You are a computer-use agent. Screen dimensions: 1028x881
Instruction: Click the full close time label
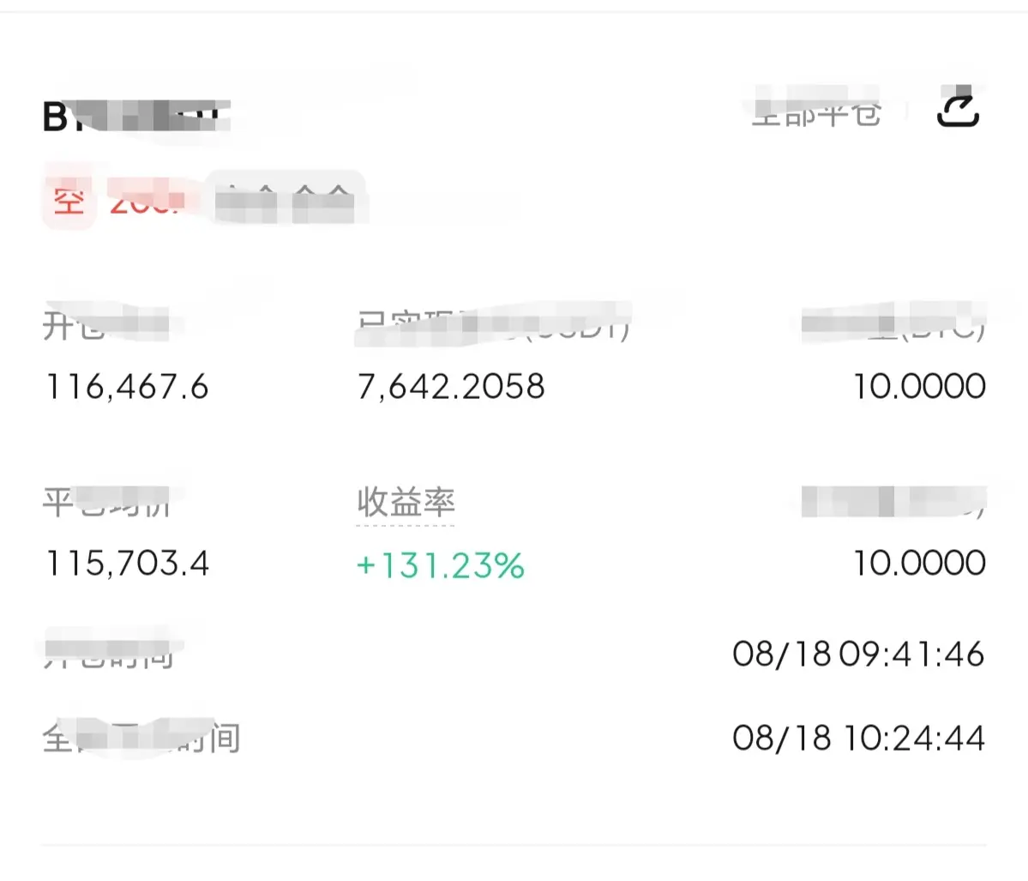pyautogui.click(x=141, y=739)
